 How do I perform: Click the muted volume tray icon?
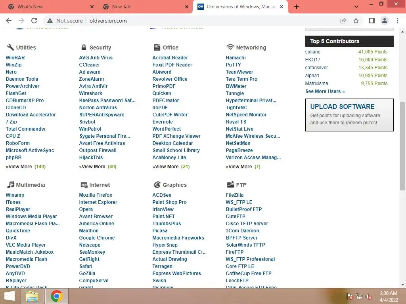(x=369, y=296)
